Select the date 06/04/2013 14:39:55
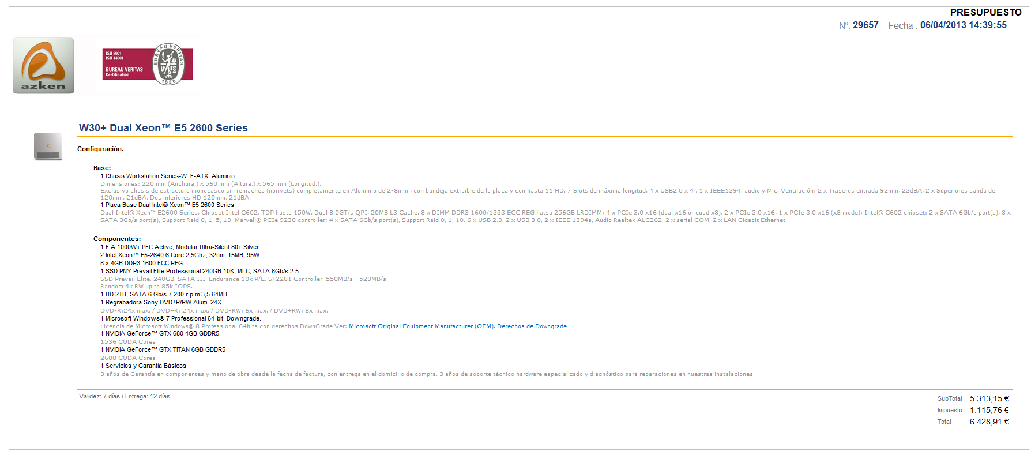Screen dimensions: 1035x455 (963, 25)
